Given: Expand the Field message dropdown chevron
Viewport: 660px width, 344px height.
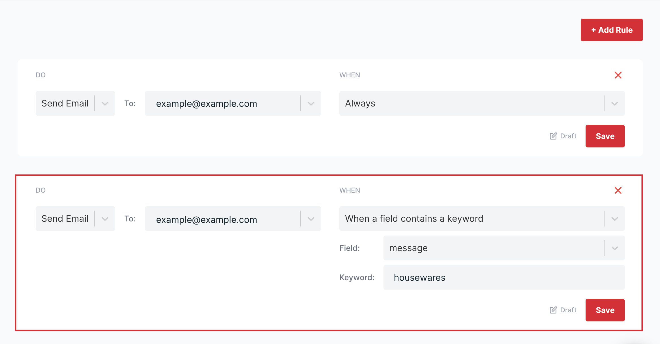Looking at the screenshot, I should pos(614,248).
